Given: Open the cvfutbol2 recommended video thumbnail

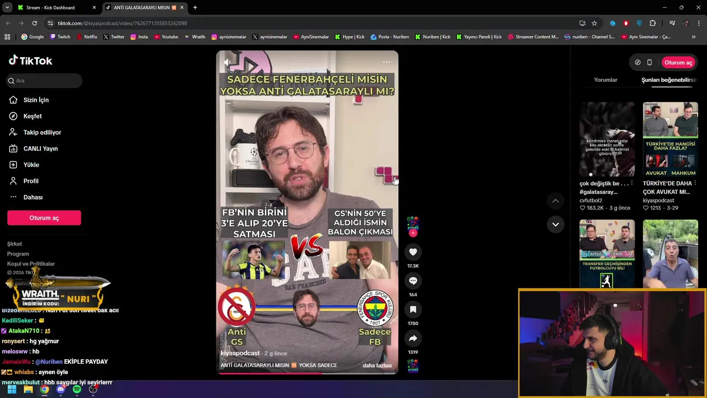Looking at the screenshot, I should (x=607, y=139).
